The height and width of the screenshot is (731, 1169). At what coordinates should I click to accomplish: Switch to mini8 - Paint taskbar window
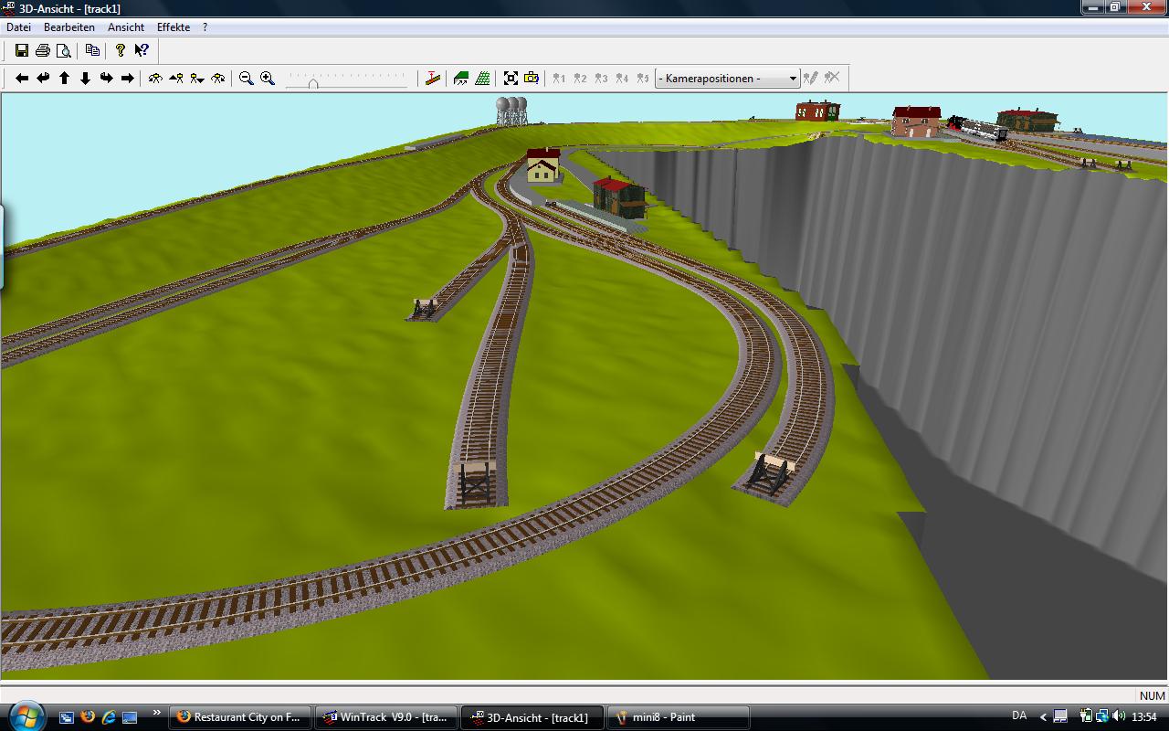coord(678,717)
